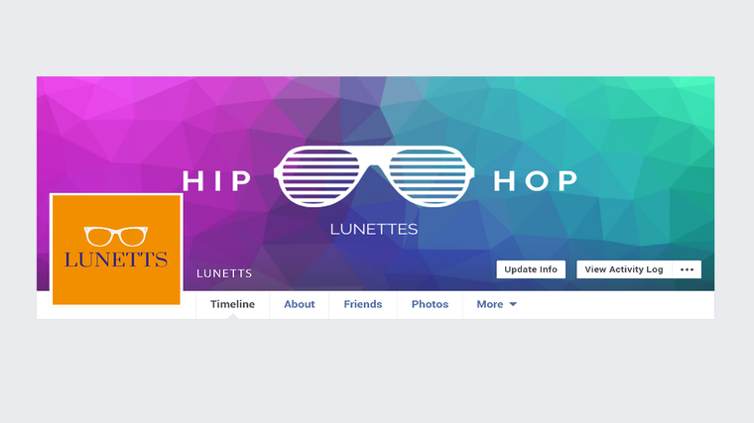Click the right lens of the shutter shades
The image size is (754, 423).
coord(428,176)
